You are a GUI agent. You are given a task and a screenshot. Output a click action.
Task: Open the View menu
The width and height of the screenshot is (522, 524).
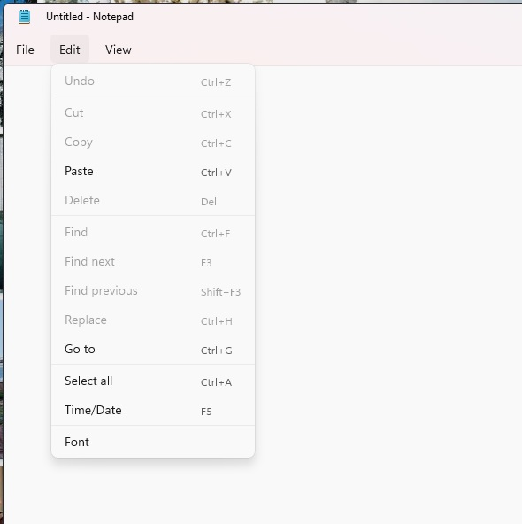[119, 50]
